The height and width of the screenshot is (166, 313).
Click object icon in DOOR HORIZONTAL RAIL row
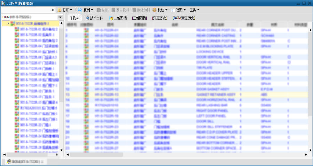click(x=86, y=100)
